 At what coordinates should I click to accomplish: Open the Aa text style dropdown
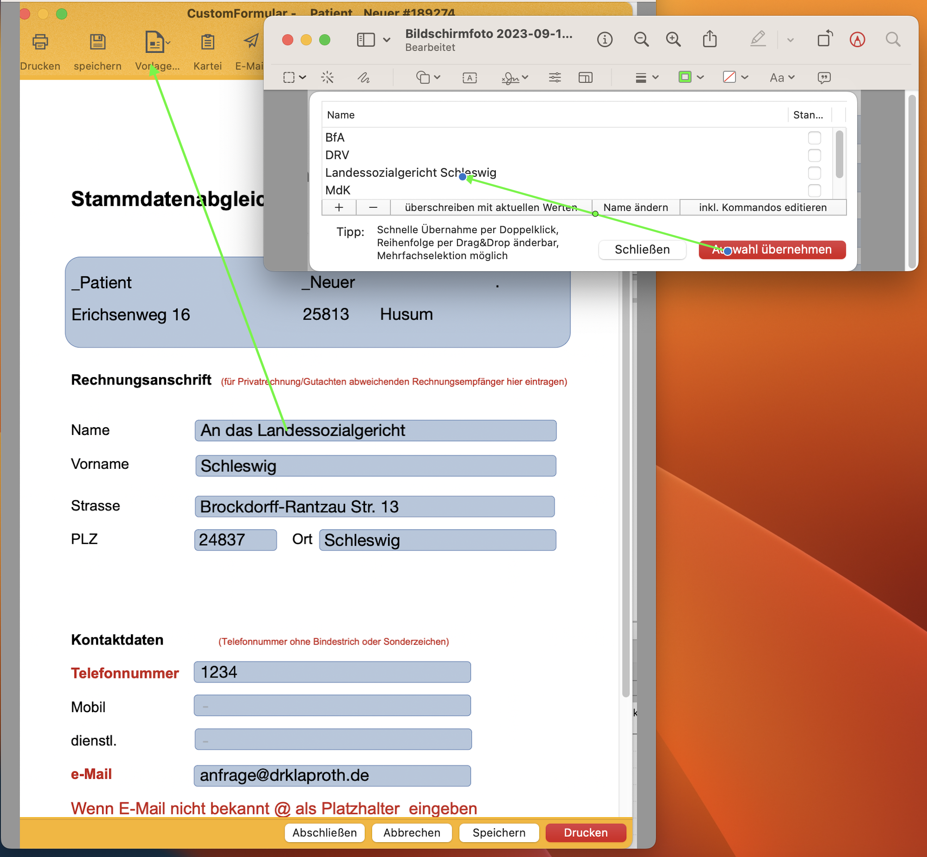click(x=782, y=77)
